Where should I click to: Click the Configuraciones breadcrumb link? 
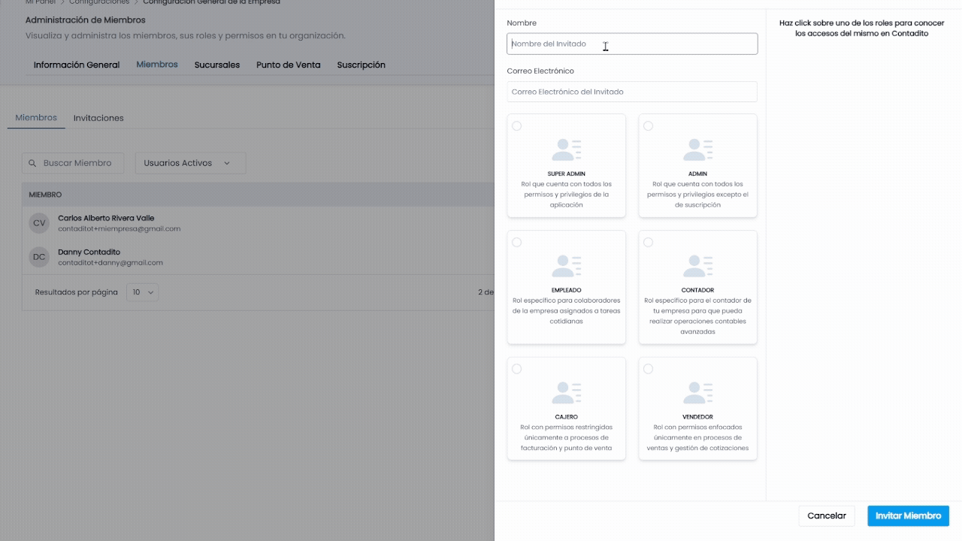99,2
